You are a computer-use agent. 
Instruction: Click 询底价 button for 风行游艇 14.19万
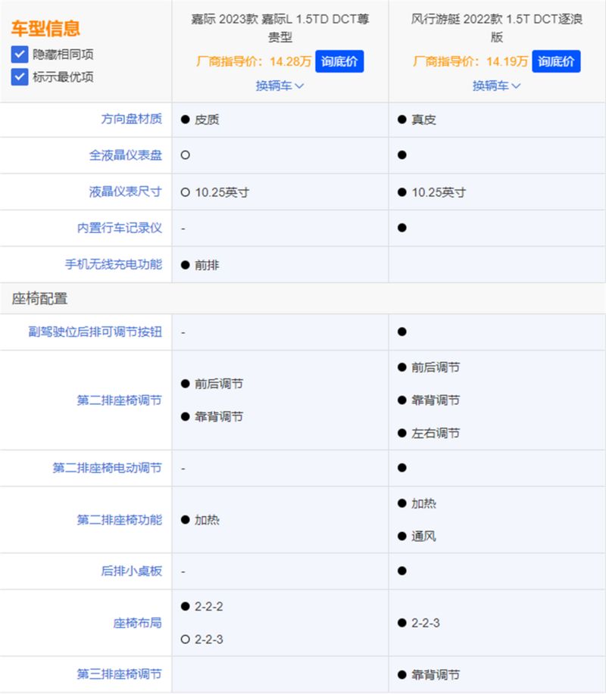point(556,61)
